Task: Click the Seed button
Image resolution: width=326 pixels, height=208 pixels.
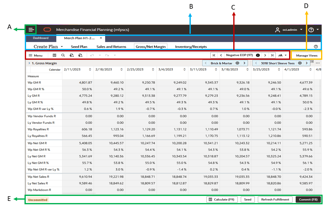Action: (x=248, y=200)
